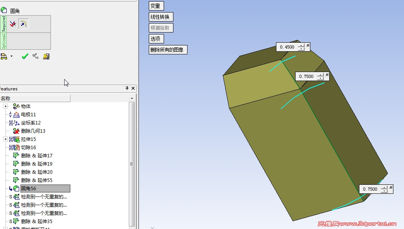Screen dimensions: 404x229
Task: Click the feature tree scrollbar thumb
Action: tap(132, 164)
